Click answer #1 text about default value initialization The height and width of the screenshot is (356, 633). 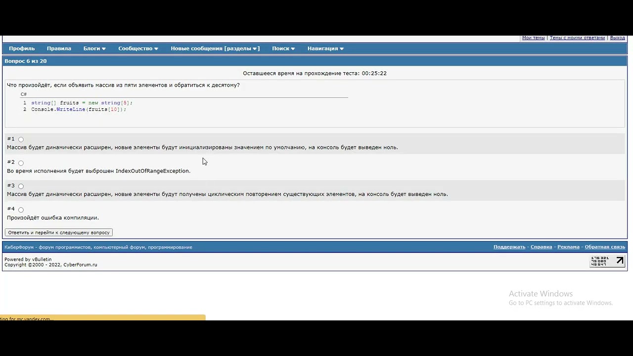[x=202, y=147]
